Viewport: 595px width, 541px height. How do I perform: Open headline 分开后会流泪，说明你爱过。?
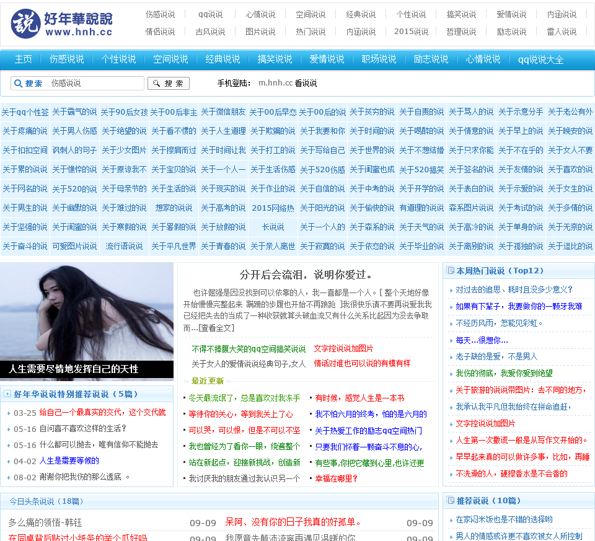click(307, 275)
